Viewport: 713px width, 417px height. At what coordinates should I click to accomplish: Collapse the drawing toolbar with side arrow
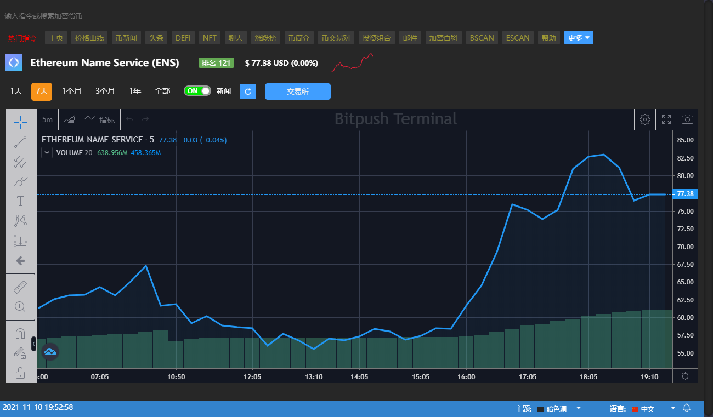[x=34, y=344]
